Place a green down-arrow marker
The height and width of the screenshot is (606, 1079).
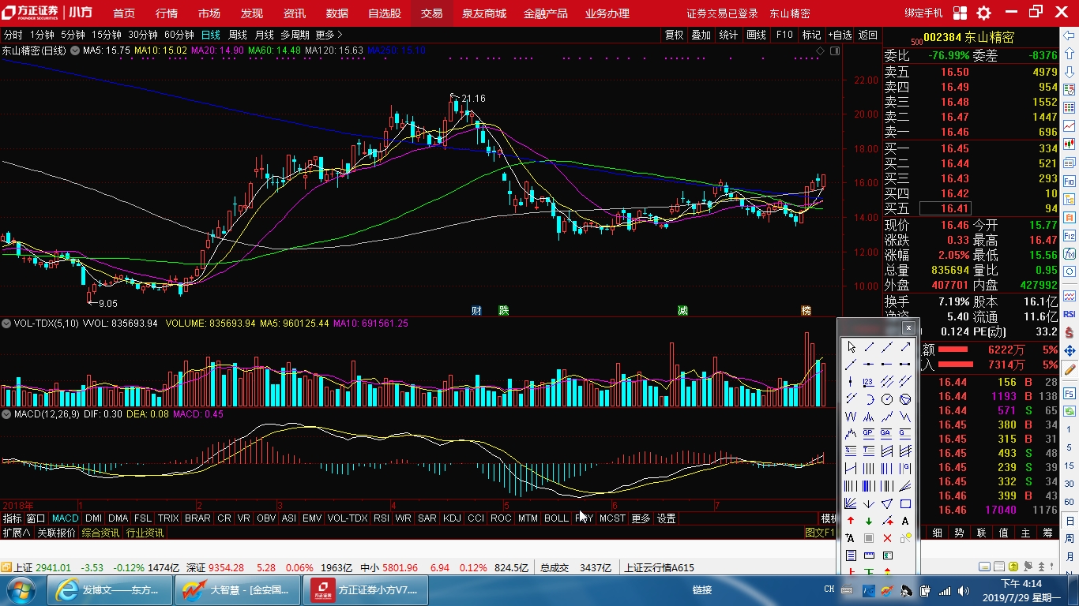pos(869,520)
